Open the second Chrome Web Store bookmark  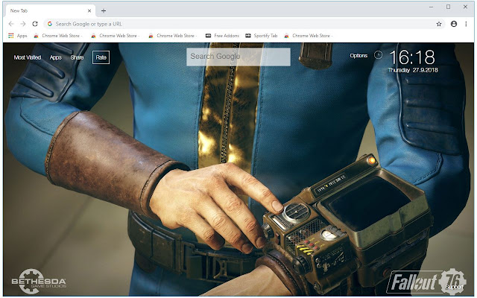pos(115,36)
